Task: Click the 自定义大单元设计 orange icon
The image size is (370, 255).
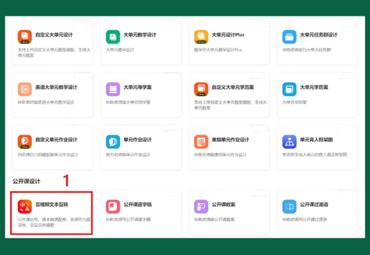Action: pyautogui.click(x=25, y=37)
